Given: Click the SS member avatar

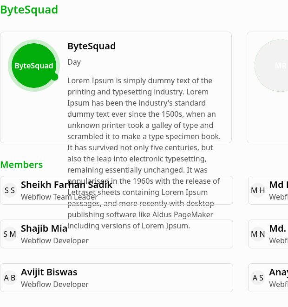Looking at the screenshot, I should pyautogui.click(x=10, y=190).
